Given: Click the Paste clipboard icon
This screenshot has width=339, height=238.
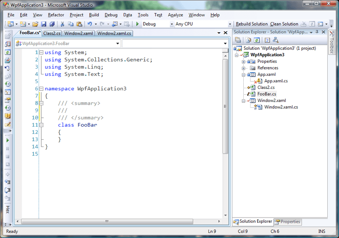Looking at the screenshot, I should click(79, 24).
